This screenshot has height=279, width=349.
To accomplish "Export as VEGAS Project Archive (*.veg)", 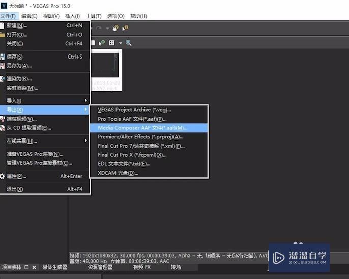I will (149, 110).
